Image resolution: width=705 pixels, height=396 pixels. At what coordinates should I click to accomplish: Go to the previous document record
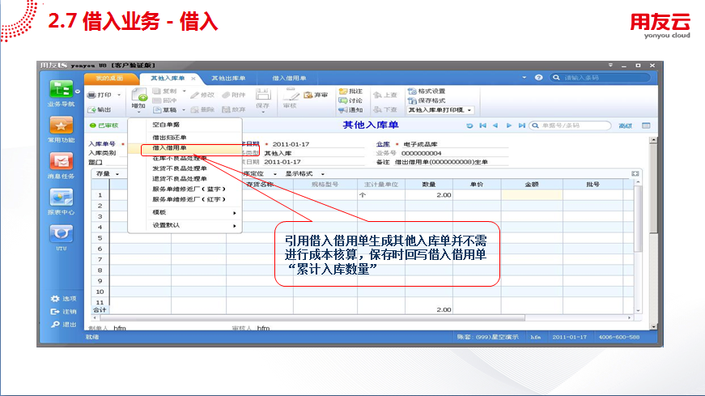495,126
